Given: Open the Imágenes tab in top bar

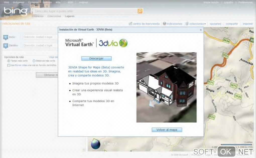Looking at the screenshot, I should pyautogui.click(x=19, y=2).
